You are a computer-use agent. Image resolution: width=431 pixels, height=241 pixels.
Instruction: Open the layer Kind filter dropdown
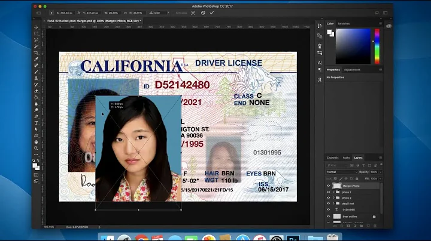pos(336,165)
